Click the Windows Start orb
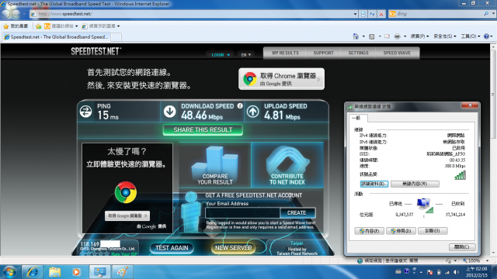The height and width of the screenshot is (279, 497). coord(9,272)
